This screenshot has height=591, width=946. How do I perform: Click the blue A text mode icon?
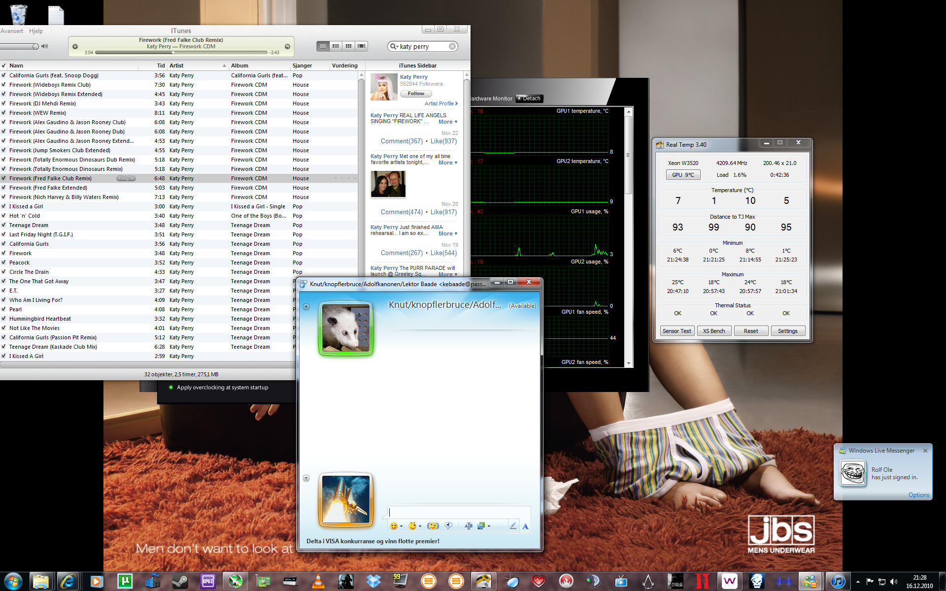pos(525,526)
